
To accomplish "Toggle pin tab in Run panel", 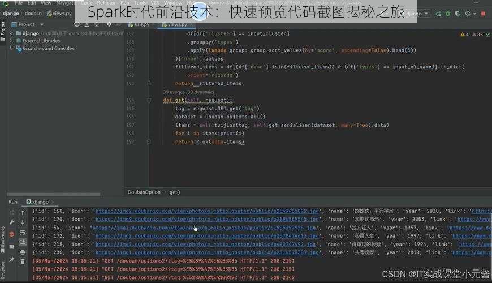I will (x=12, y=259).
